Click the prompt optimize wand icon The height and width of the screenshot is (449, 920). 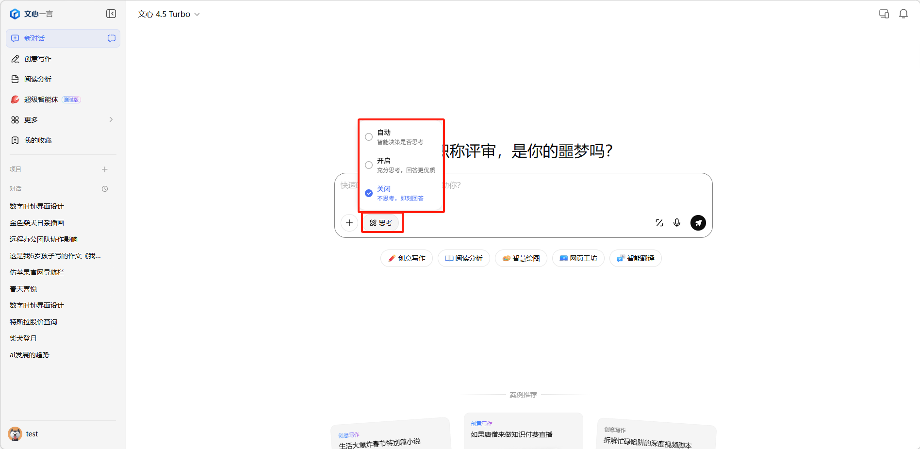[x=659, y=223]
